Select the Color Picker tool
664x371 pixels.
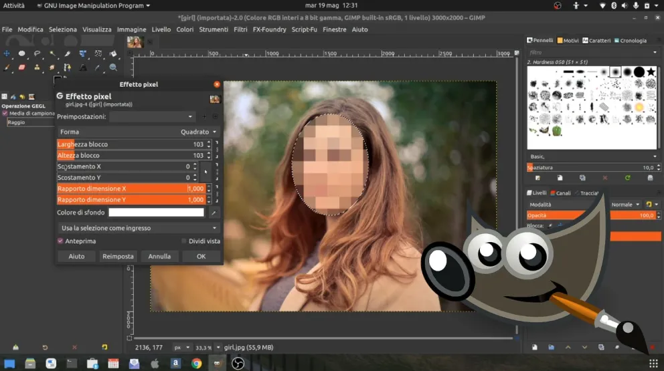pos(98,68)
